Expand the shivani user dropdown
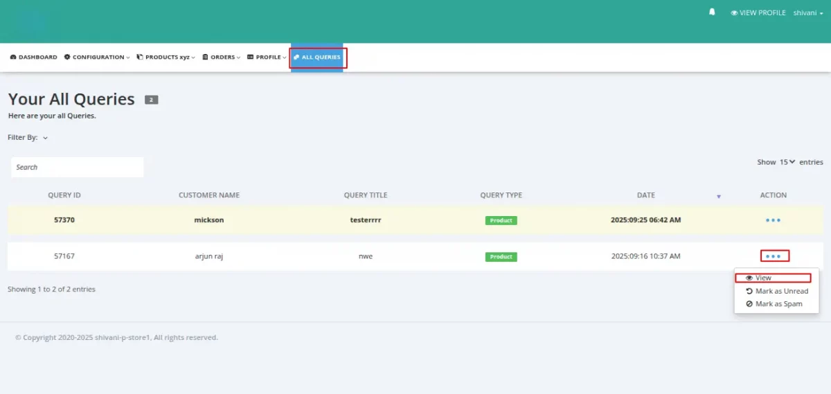This screenshot has height=394, width=831. (x=807, y=12)
